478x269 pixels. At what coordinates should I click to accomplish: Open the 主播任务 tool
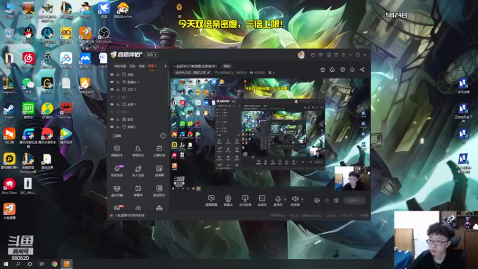click(159, 151)
